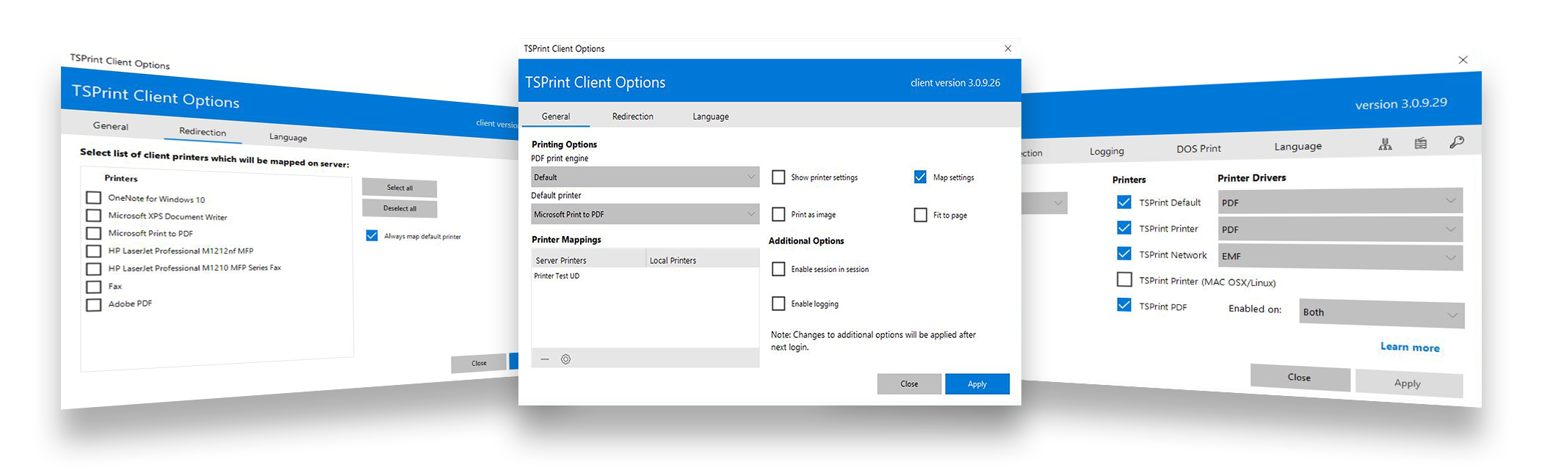
Task: Open TSPrint Default driver dropdown
Action: pyautogui.click(x=1340, y=202)
